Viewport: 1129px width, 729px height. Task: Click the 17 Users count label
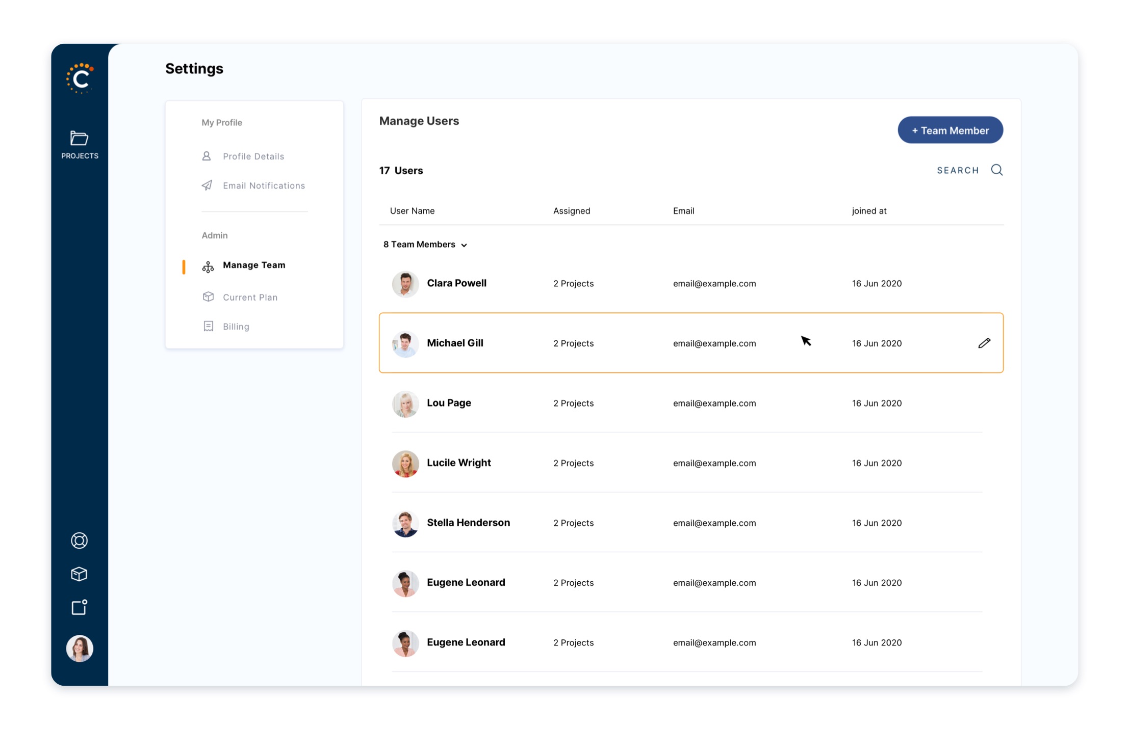pyautogui.click(x=401, y=171)
